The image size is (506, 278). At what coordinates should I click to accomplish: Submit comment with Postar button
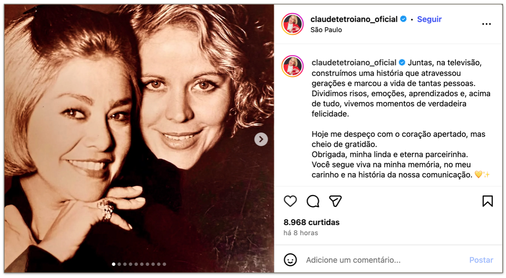(481, 260)
